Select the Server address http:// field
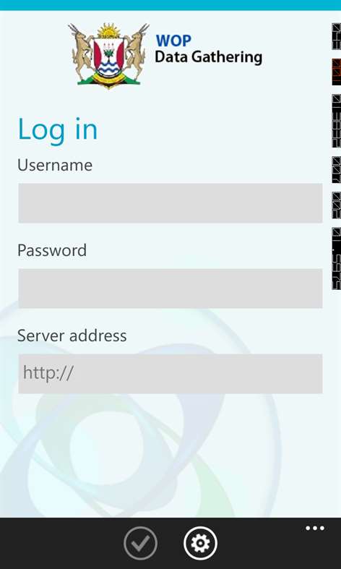The height and width of the screenshot is (569, 341). pos(170,373)
